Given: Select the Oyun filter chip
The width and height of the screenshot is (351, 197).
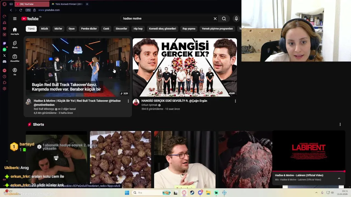Looking at the screenshot, I should (x=72, y=29).
